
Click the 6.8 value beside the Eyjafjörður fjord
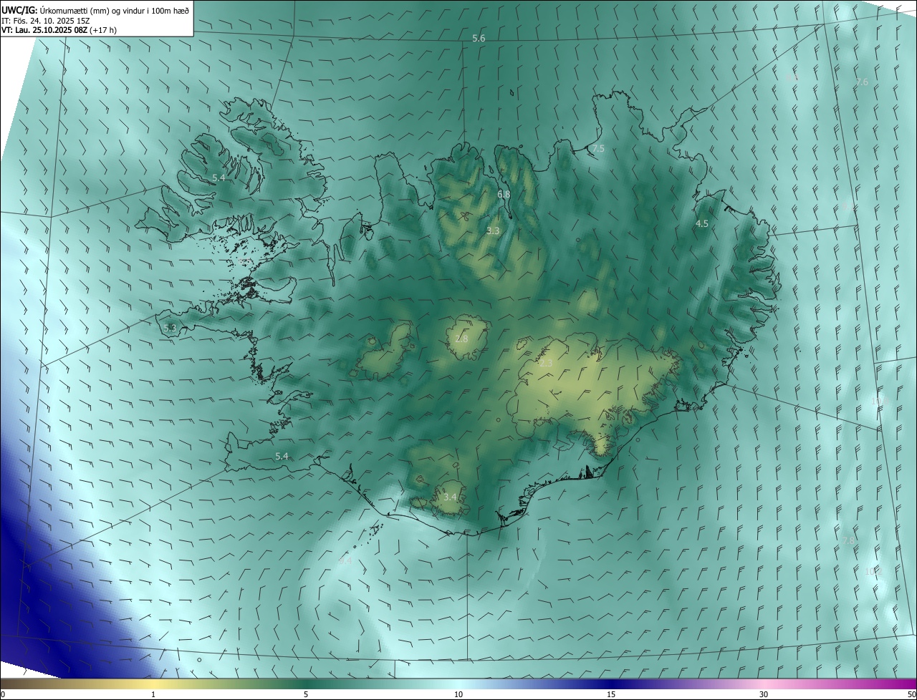tap(504, 194)
